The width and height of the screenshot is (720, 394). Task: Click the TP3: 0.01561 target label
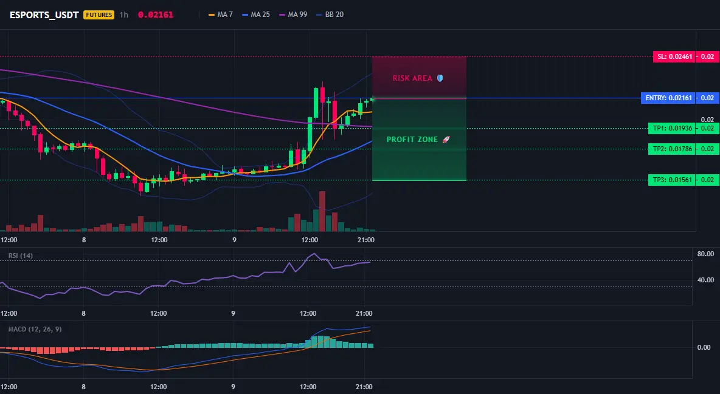[672, 180]
